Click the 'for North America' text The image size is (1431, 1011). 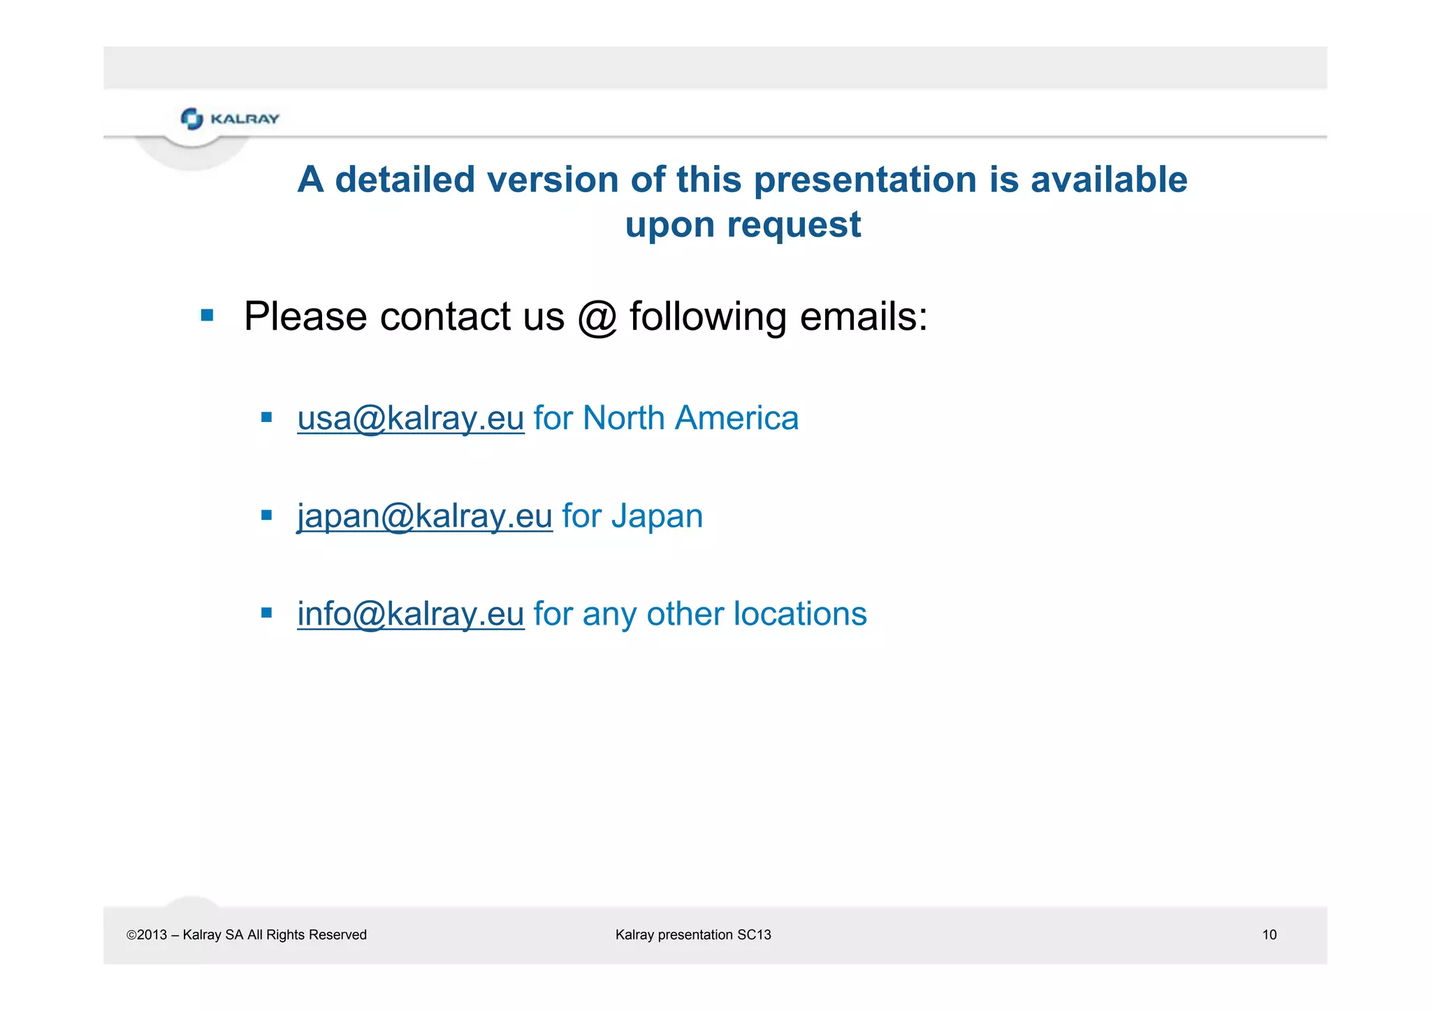(x=665, y=419)
